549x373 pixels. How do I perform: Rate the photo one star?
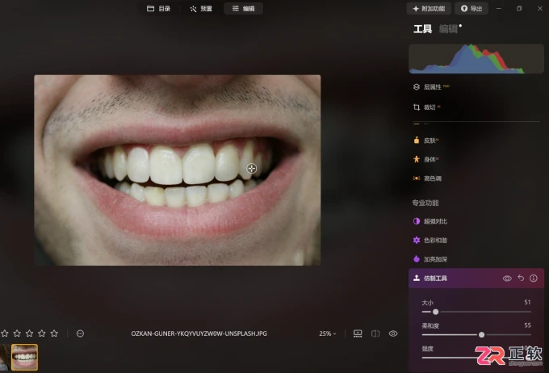pyautogui.click(x=5, y=333)
